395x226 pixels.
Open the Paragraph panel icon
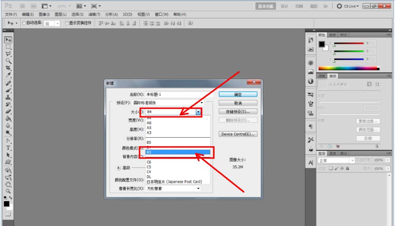click(310, 127)
